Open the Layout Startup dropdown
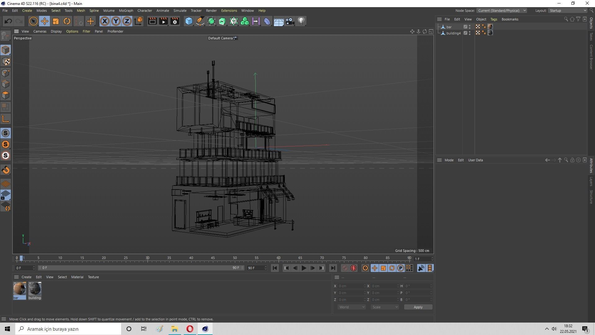 tap(567, 11)
